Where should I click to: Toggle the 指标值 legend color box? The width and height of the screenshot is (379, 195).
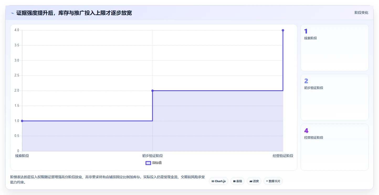(x=148, y=163)
